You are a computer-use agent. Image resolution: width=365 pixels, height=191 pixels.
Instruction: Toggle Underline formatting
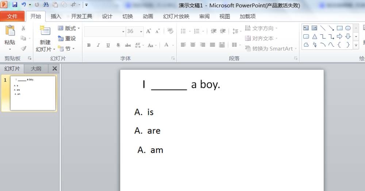[108, 45]
